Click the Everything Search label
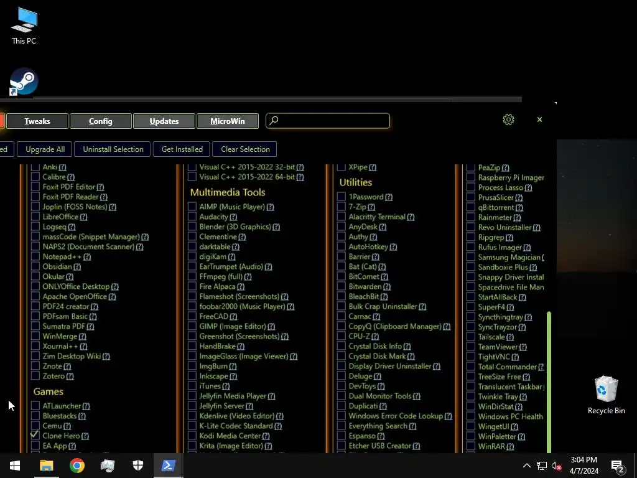637x478 pixels. click(378, 426)
